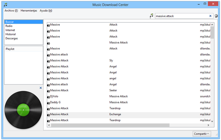Click the scroll down arrow of results list
This screenshot has width=221, height=140.
pyautogui.click(x=212, y=121)
